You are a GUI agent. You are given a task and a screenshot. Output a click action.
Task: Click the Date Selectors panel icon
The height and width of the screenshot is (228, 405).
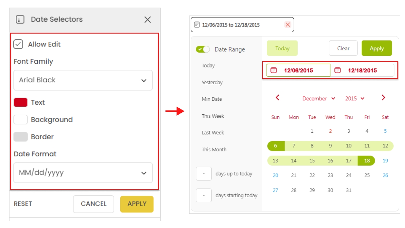point(20,20)
